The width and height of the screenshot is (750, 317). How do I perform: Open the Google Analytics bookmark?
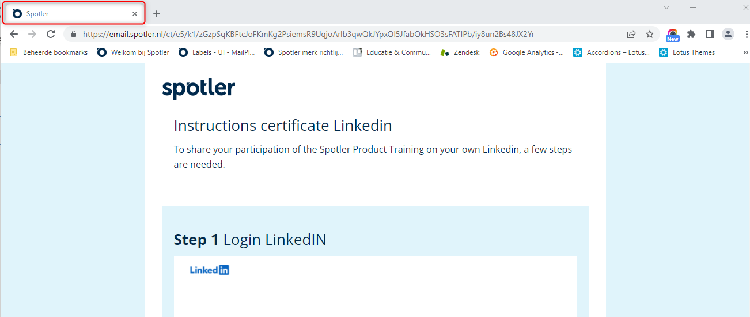tap(526, 52)
